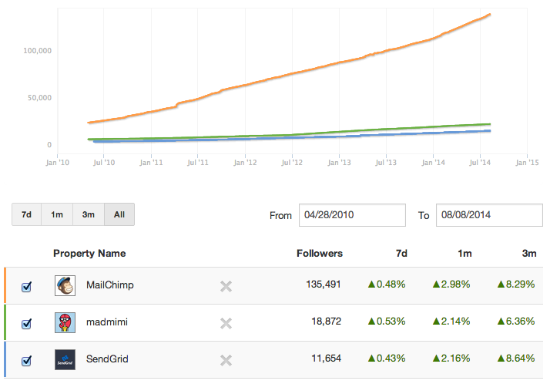Click madmimi 3m growth 6.36%
Viewport: 550px width, 384px height.
point(516,322)
